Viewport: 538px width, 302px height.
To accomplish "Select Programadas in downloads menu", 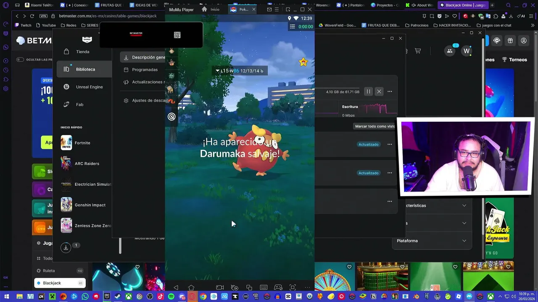I will point(141,70).
